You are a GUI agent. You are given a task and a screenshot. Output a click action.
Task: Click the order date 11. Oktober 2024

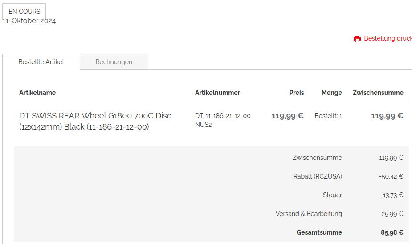[29, 21]
